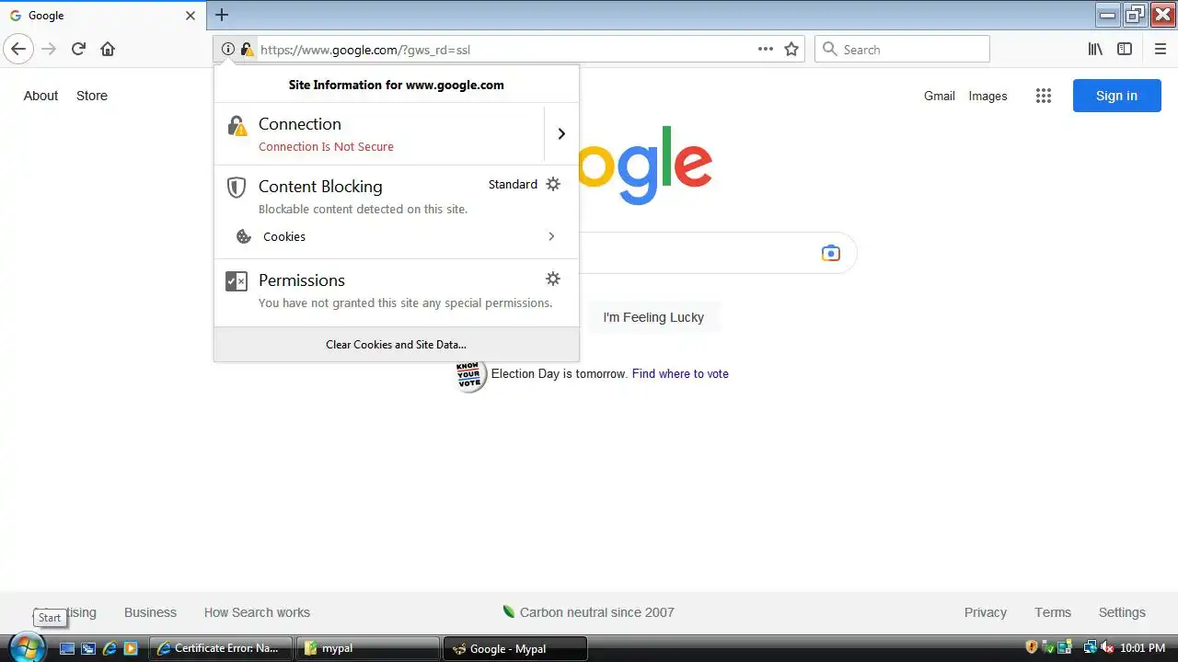Switch to mypal folder taskbar button

coord(368,648)
